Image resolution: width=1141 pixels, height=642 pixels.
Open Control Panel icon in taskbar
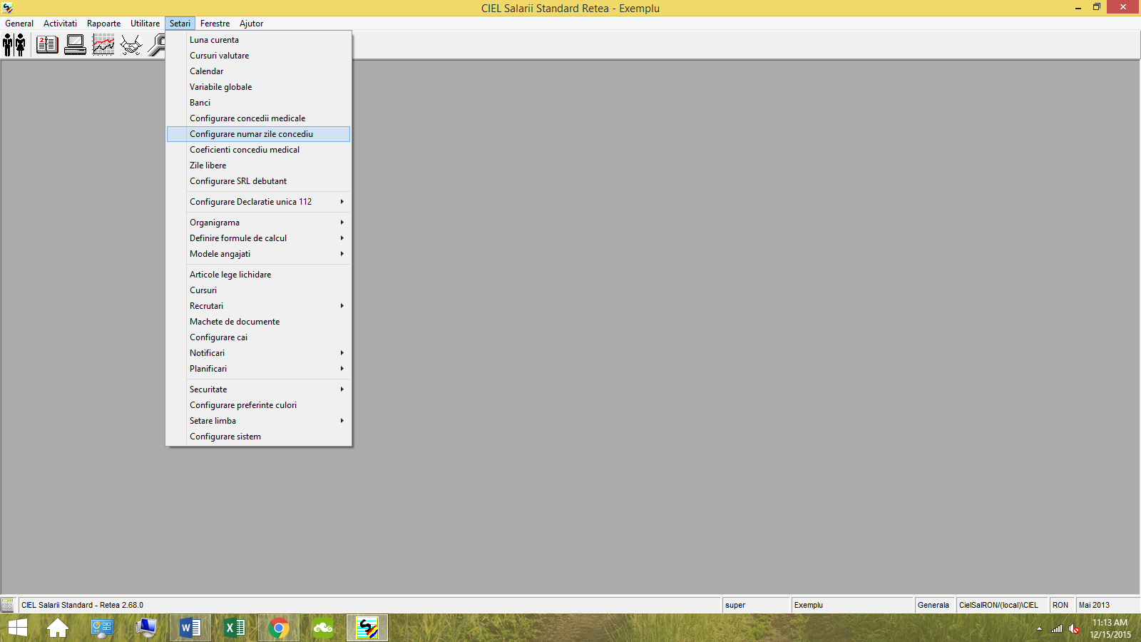[x=102, y=628]
